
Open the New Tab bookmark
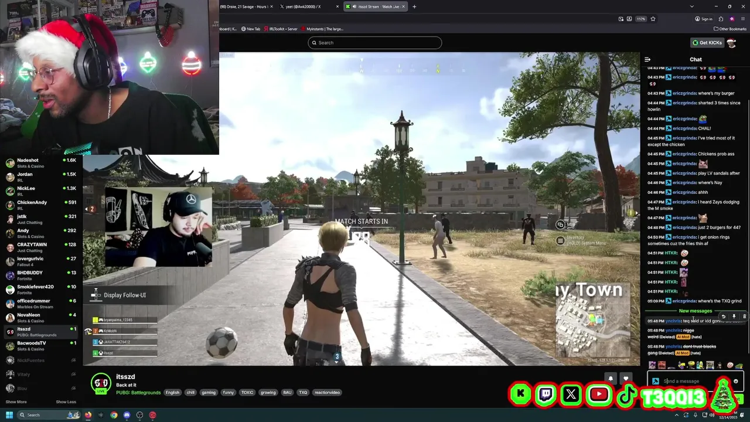pos(251,29)
